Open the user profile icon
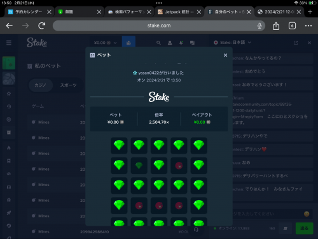Image resolution: width=318 pixels, height=239 pixels. coord(170,43)
